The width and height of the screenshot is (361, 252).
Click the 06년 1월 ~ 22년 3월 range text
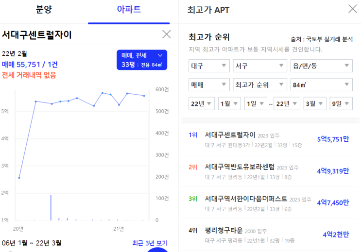(x=32, y=243)
